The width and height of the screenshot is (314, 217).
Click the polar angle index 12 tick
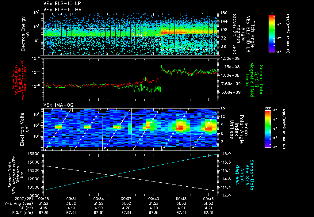223,116
